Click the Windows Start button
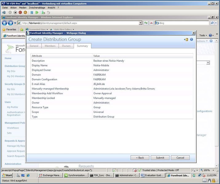This screenshot has width=220, height=184. pos(7,175)
